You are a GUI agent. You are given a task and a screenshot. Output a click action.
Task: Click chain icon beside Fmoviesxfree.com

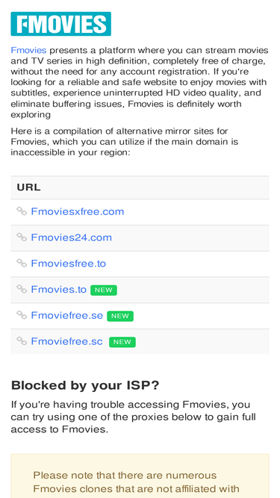click(22, 211)
